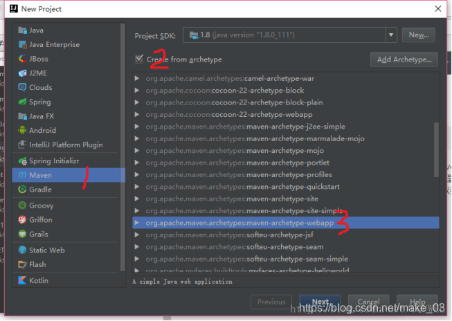
Task: Expand cocoon-22-archetype-webapp entry
Action: [x=137, y=114]
